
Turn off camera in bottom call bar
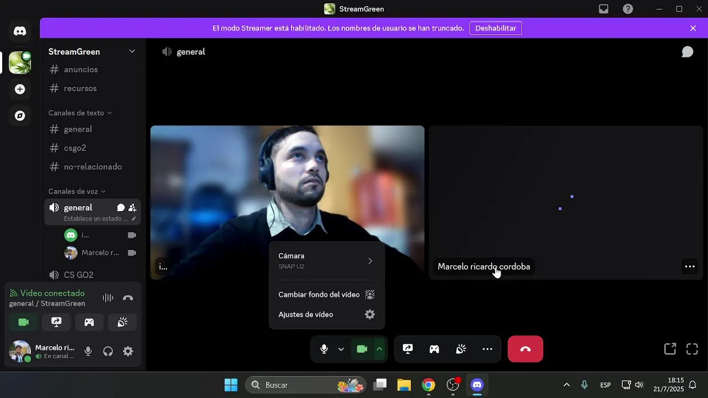362,349
